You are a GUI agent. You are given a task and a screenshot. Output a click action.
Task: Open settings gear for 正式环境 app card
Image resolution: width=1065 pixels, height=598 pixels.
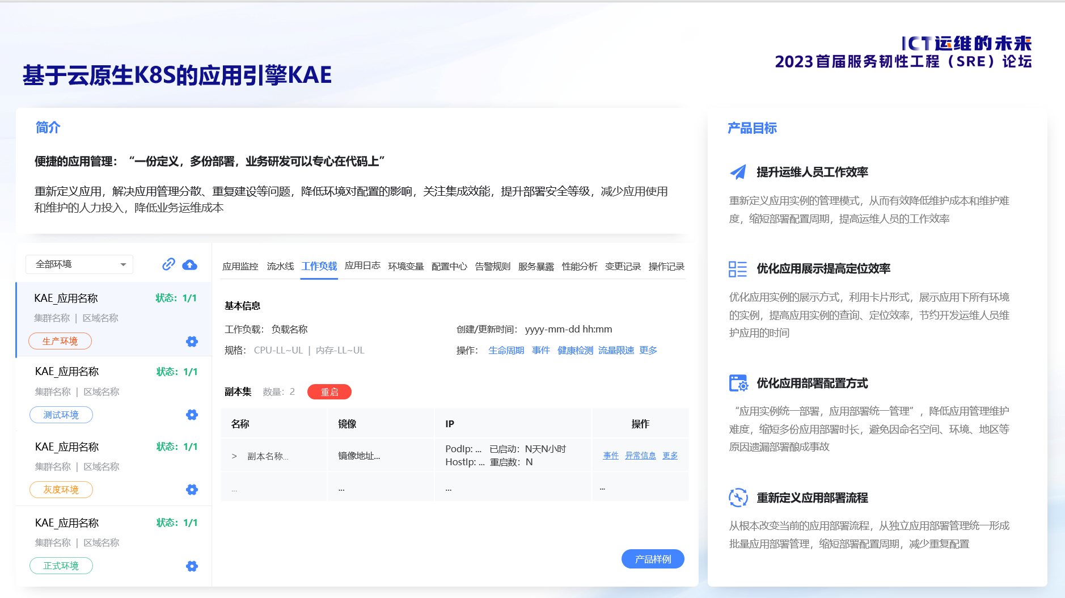(192, 566)
